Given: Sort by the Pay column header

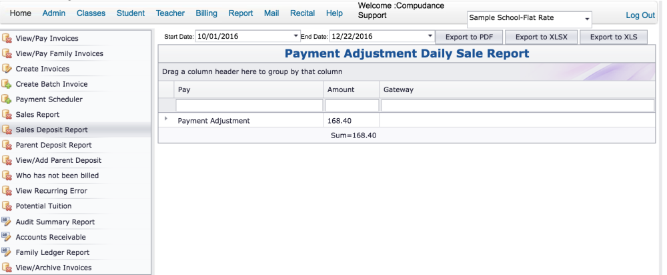Looking at the screenshot, I should tap(249, 90).
